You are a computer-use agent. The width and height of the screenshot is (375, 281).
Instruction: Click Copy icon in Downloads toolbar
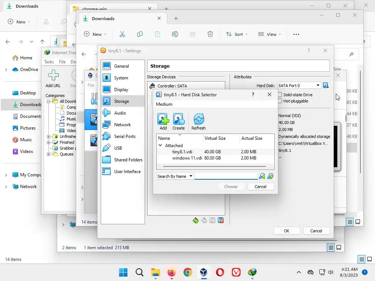pyautogui.click(x=140, y=34)
